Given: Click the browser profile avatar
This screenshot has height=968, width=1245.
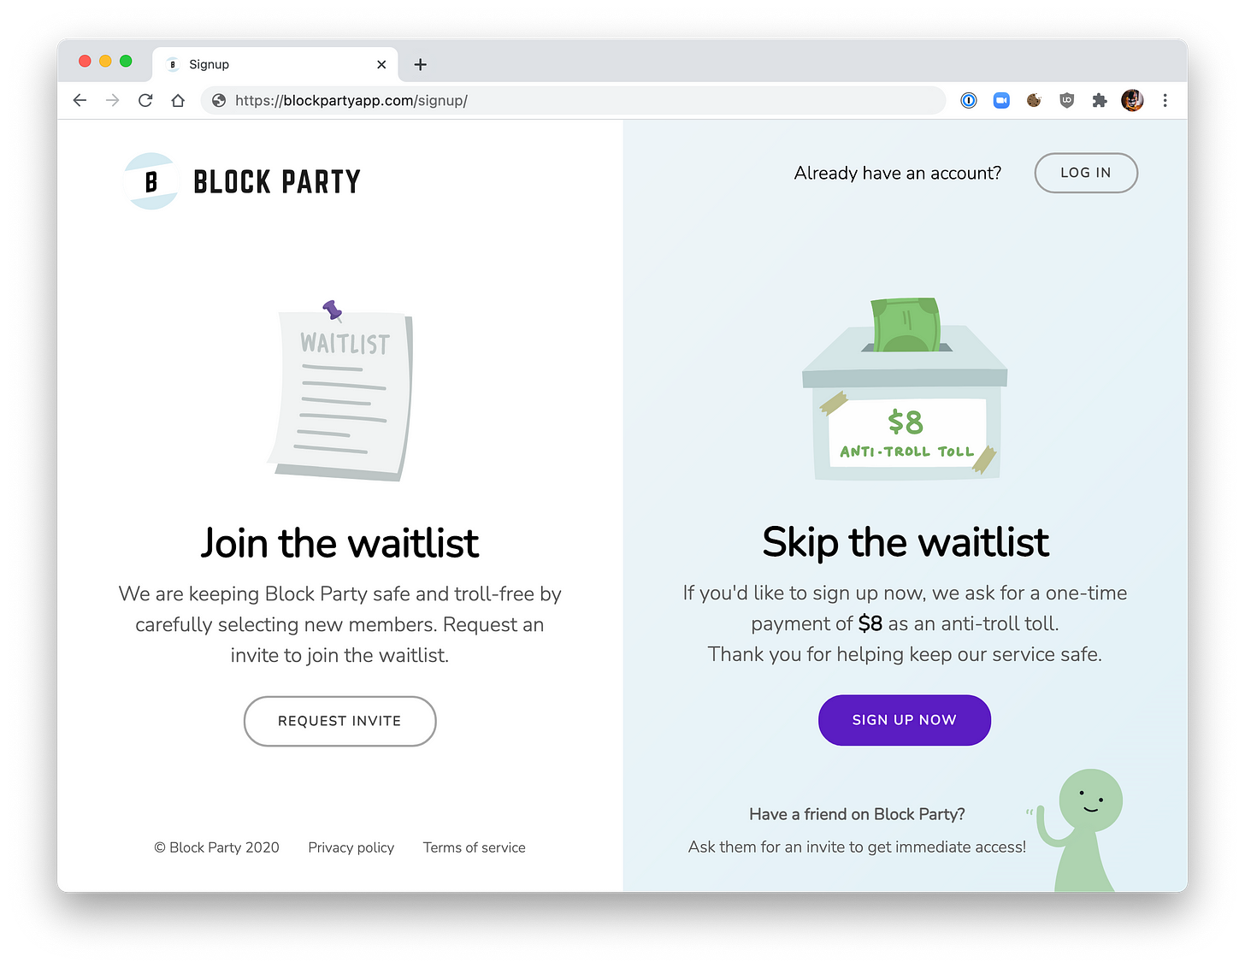Looking at the screenshot, I should pyautogui.click(x=1132, y=100).
